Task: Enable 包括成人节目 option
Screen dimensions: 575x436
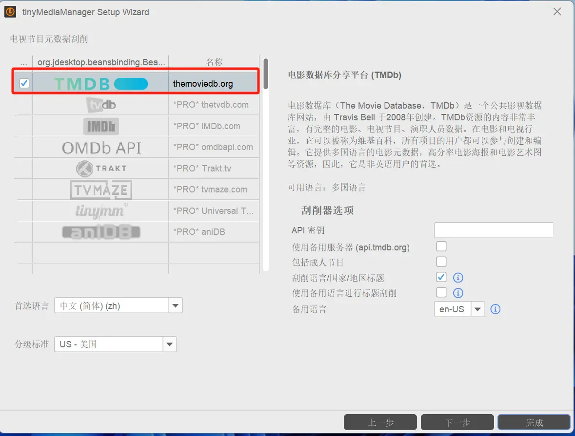Action: point(441,262)
